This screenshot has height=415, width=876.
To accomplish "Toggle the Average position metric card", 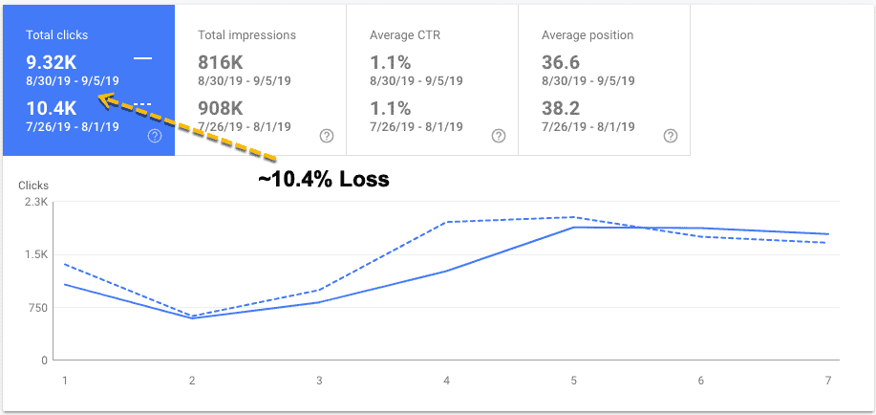I will [605, 80].
